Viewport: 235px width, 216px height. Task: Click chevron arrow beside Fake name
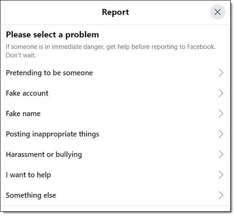(221, 114)
